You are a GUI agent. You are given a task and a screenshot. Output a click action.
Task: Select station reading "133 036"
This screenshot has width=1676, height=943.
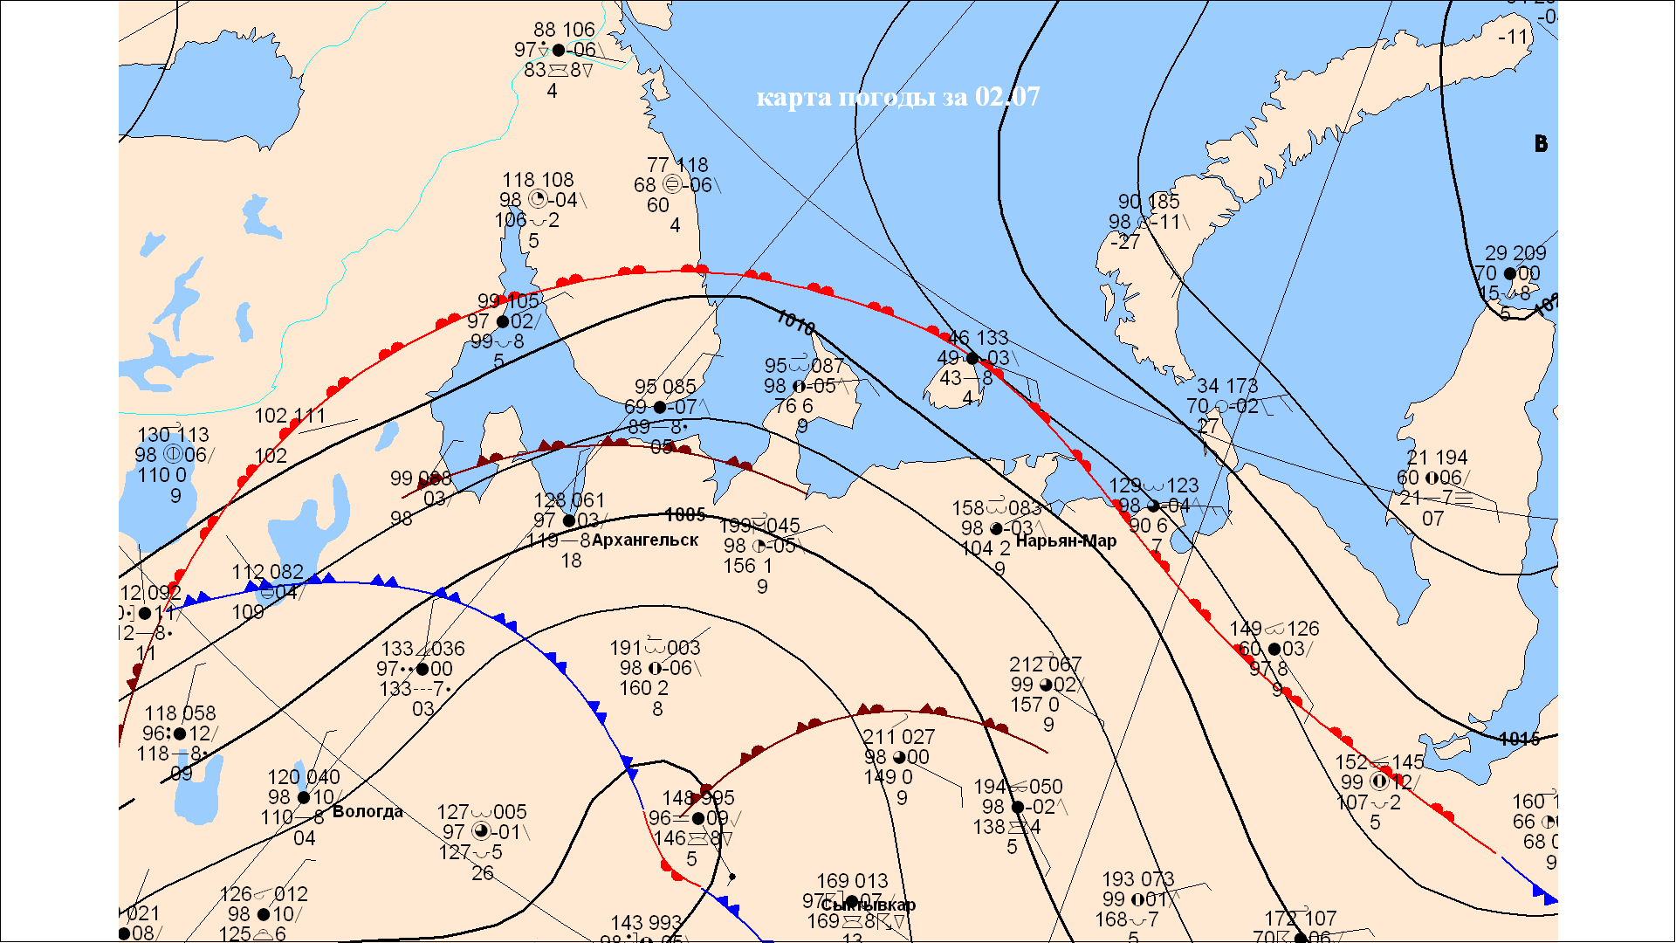click(422, 649)
